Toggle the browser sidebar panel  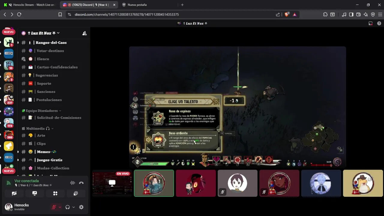pyautogui.click(x=351, y=14)
